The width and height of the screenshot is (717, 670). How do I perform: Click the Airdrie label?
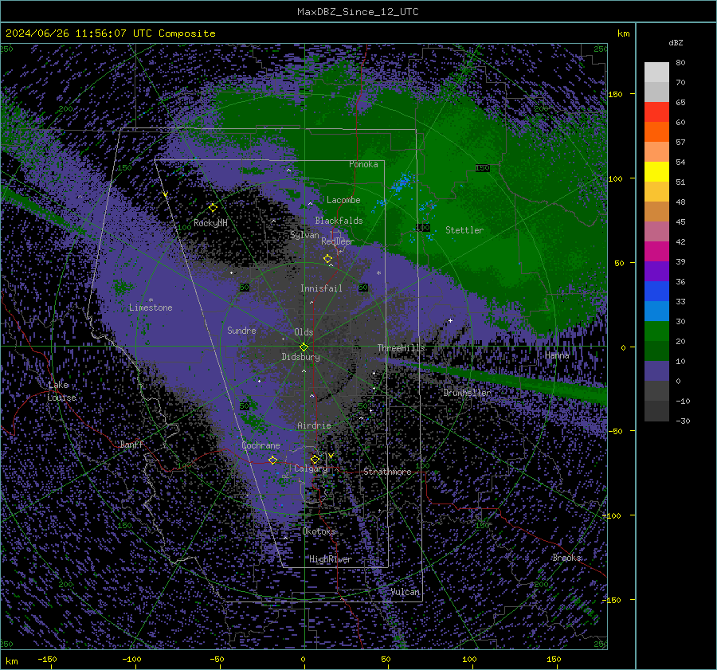point(314,425)
